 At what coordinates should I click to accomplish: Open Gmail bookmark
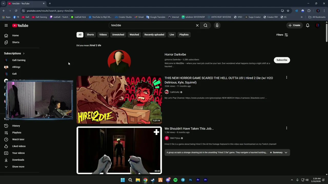139,17
